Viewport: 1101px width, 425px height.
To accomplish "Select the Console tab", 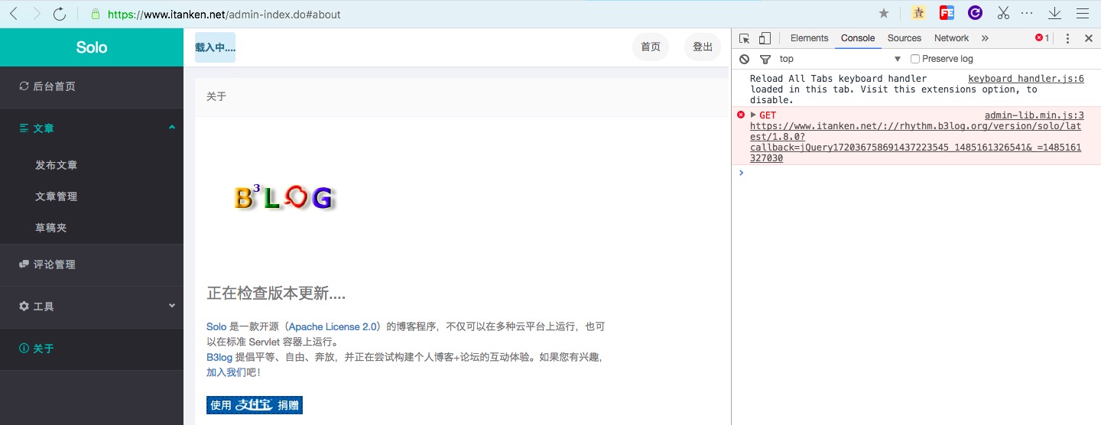I will [858, 38].
